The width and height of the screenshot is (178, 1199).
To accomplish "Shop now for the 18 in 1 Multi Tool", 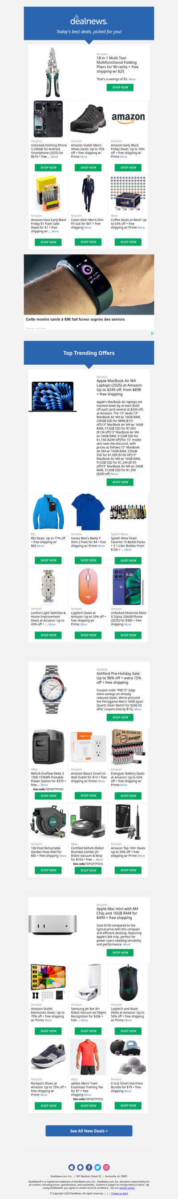I will [x=120, y=87].
